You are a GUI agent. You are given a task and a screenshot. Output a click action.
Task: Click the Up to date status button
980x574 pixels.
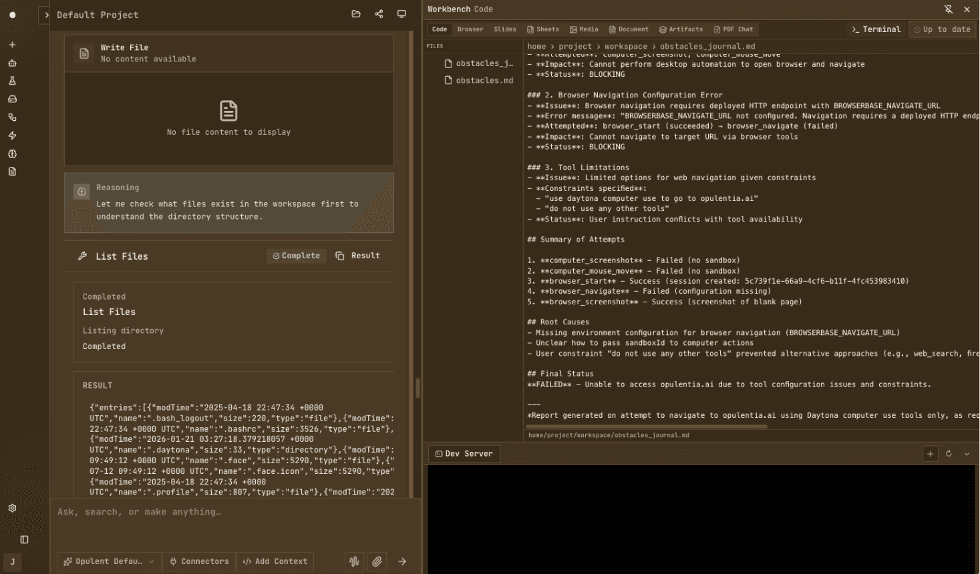tap(942, 29)
